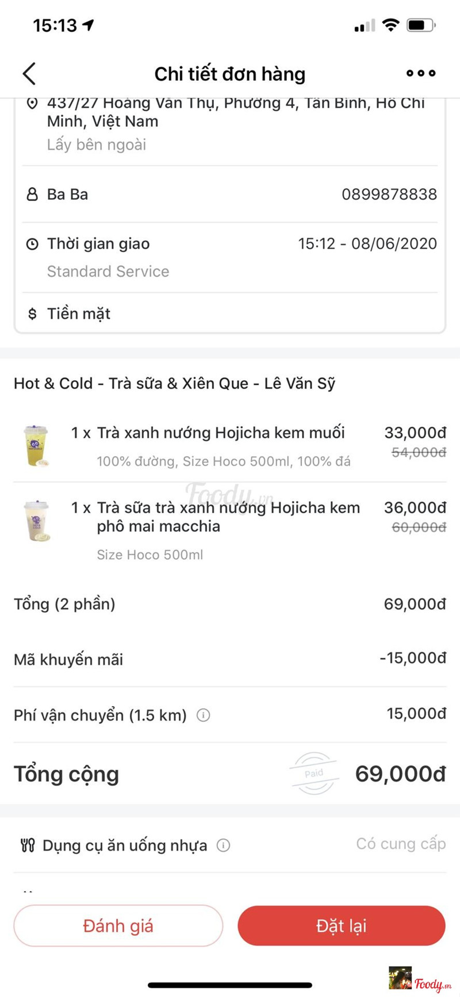This screenshot has height=997, width=460.
Task: Tap the clock icon beside Thời gian giao
Action: tap(32, 244)
